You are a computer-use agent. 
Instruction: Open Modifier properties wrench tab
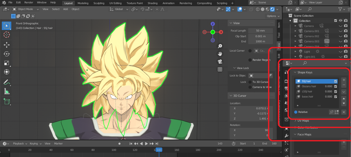coord(287,136)
